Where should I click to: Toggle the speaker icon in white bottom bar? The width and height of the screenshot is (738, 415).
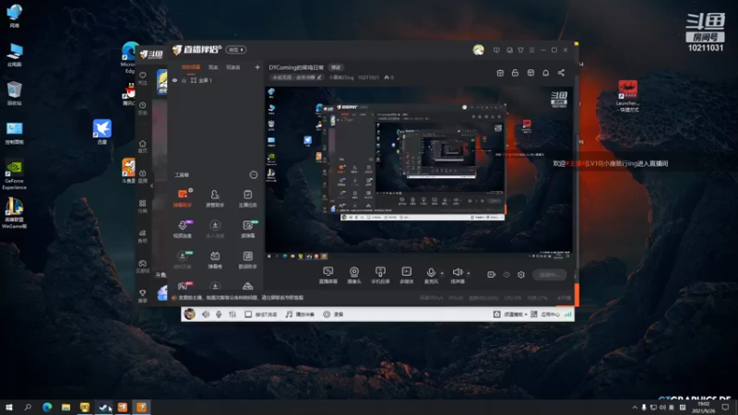(x=206, y=314)
